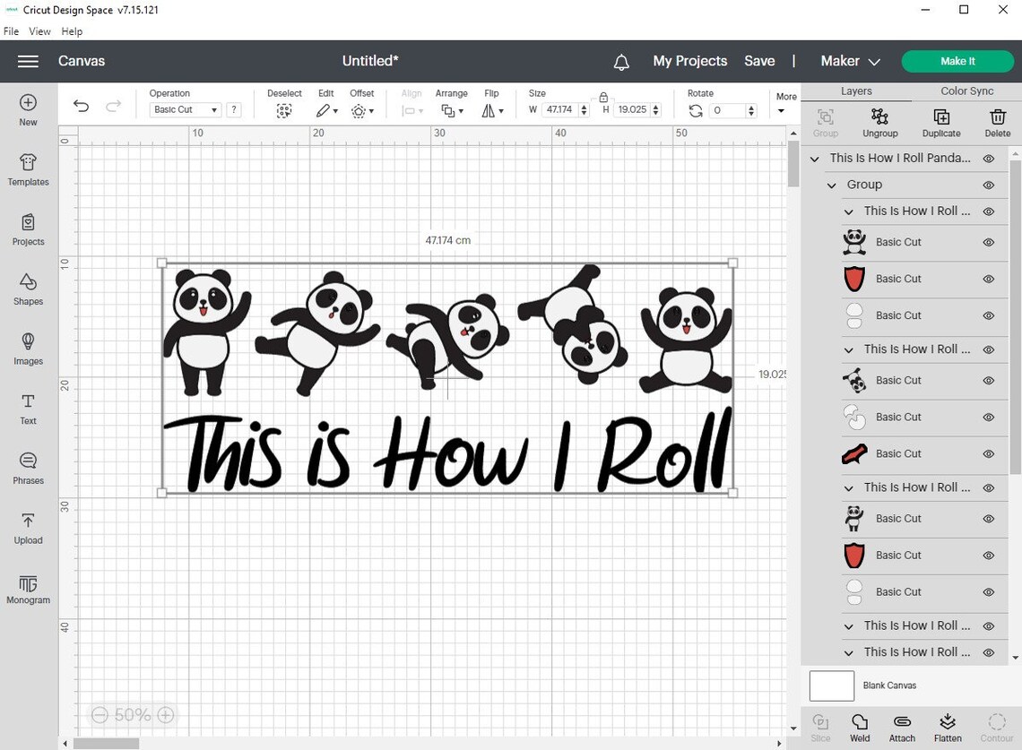
Task: Click the Make It button
Action: tap(957, 61)
